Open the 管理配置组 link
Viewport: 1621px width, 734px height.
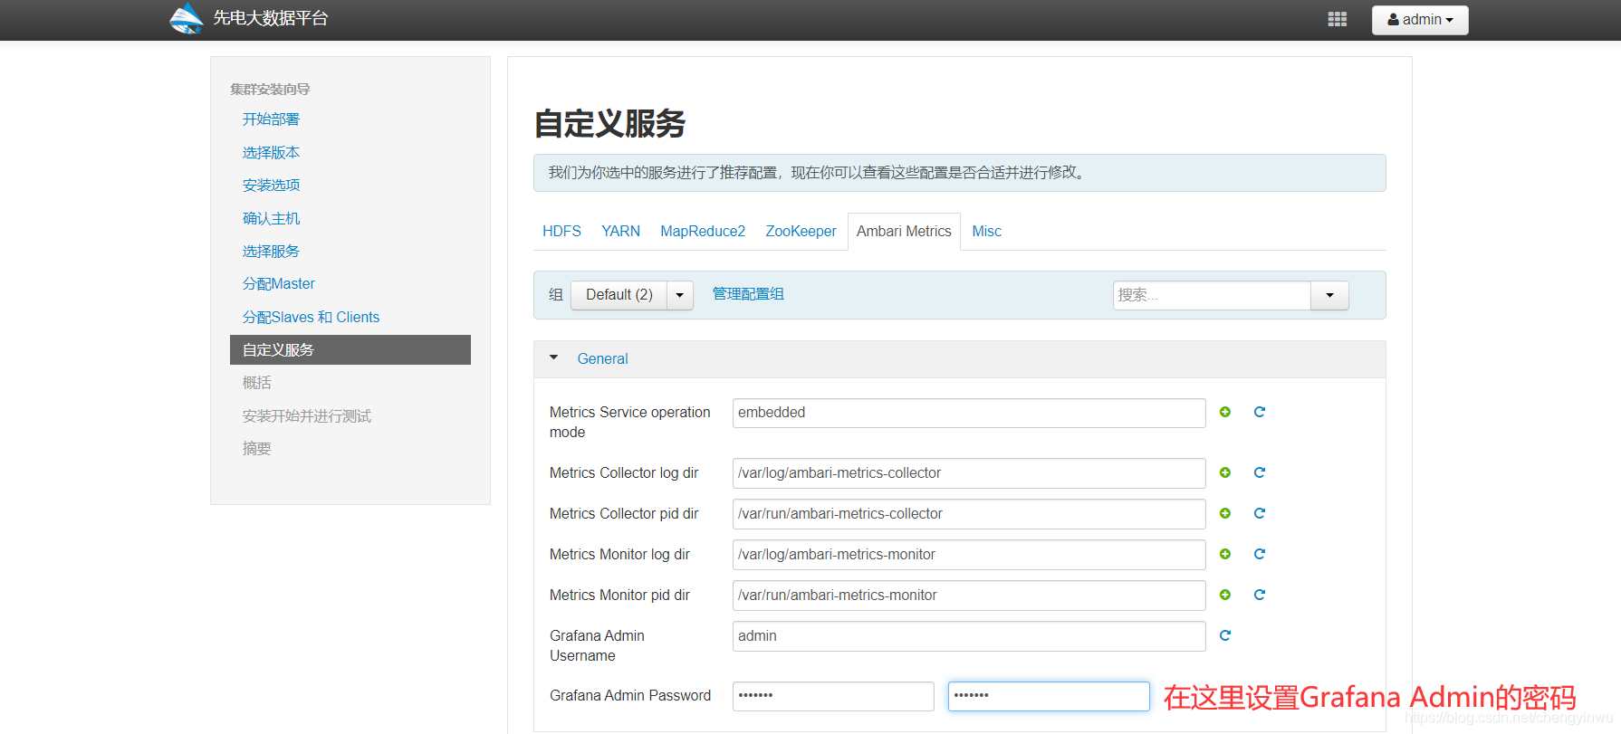[x=748, y=294]
